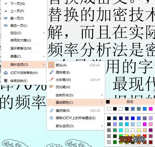The height and width of the screenshot is (147, 155).
Task: Expand the 屏幕(C) submenu arrow
Action: 44,57
